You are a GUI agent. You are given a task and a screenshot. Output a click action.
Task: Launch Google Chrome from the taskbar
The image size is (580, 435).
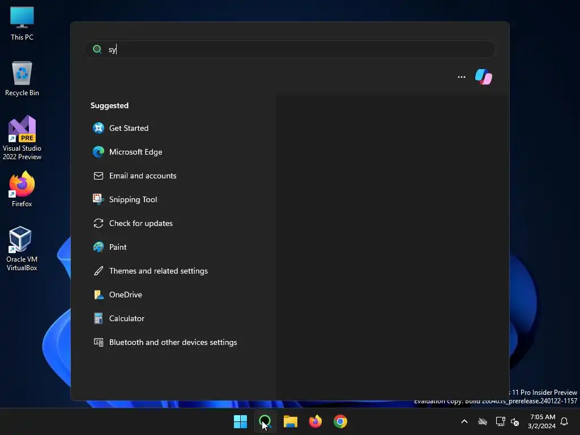tap(340, 421)
